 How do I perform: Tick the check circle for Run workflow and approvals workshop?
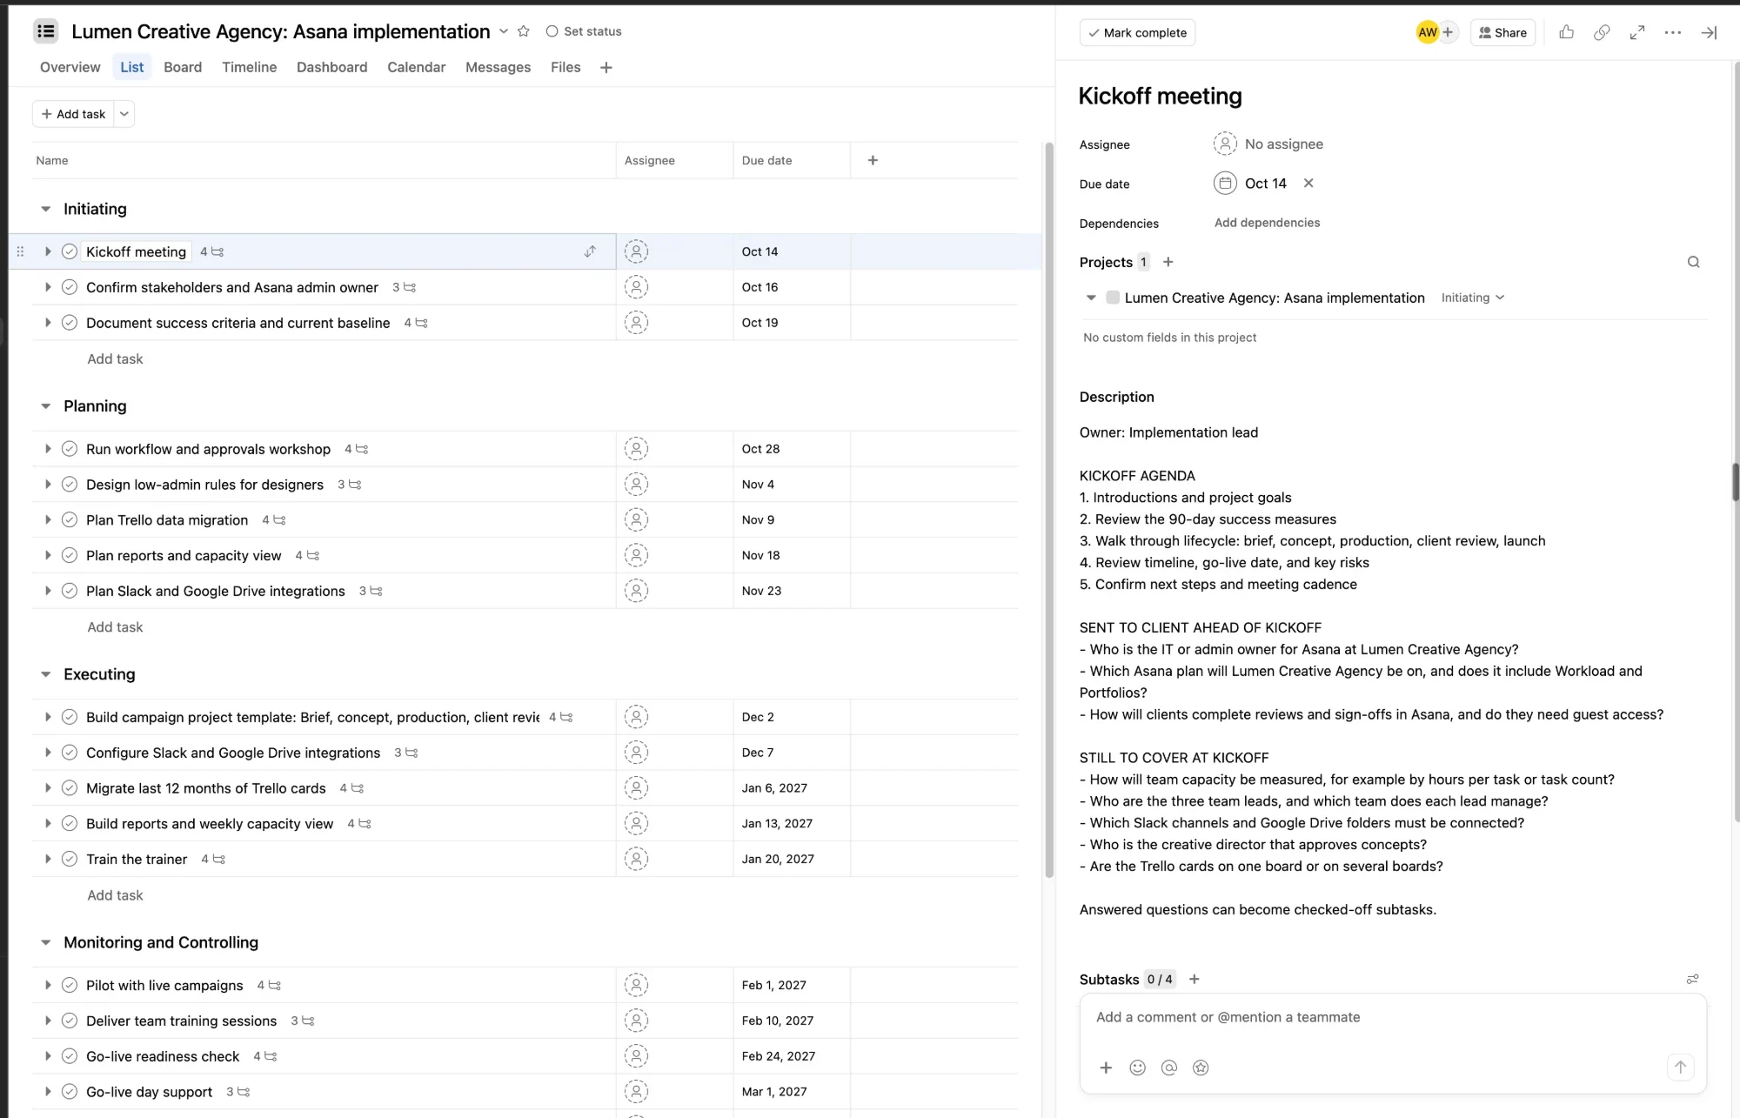click(x=70, y=449)
